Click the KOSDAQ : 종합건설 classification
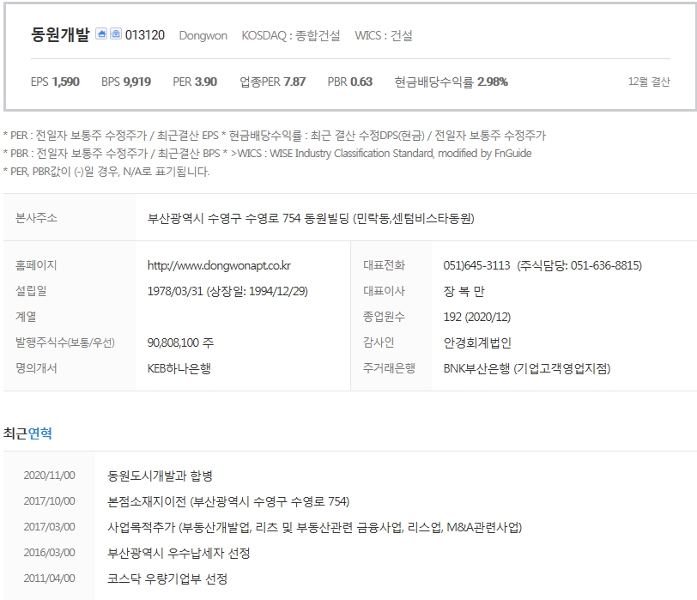The image size is (697, 600). (x=291, y=35)
